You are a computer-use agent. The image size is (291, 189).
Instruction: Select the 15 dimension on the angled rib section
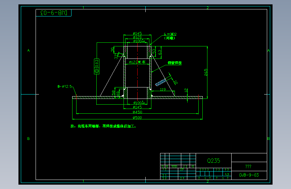(176, 82)
